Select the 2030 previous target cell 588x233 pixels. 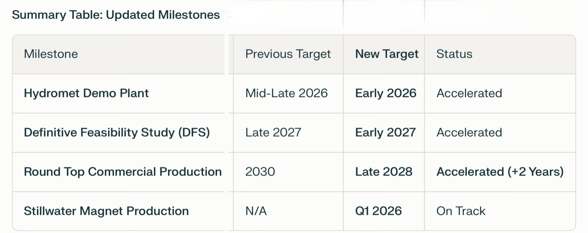tap(260, 172)
